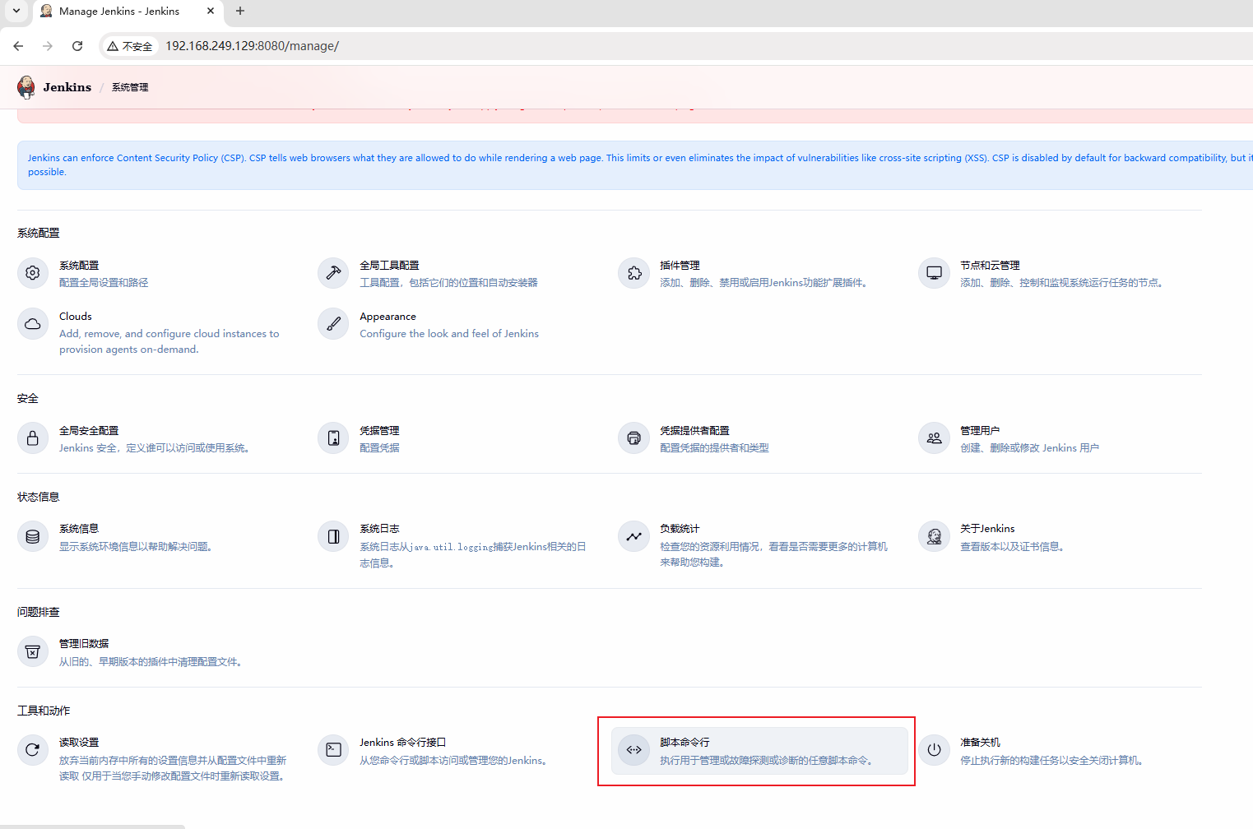
Task: Click the 全局工具配置 hammer icon
Action: [x=333, y=273]
